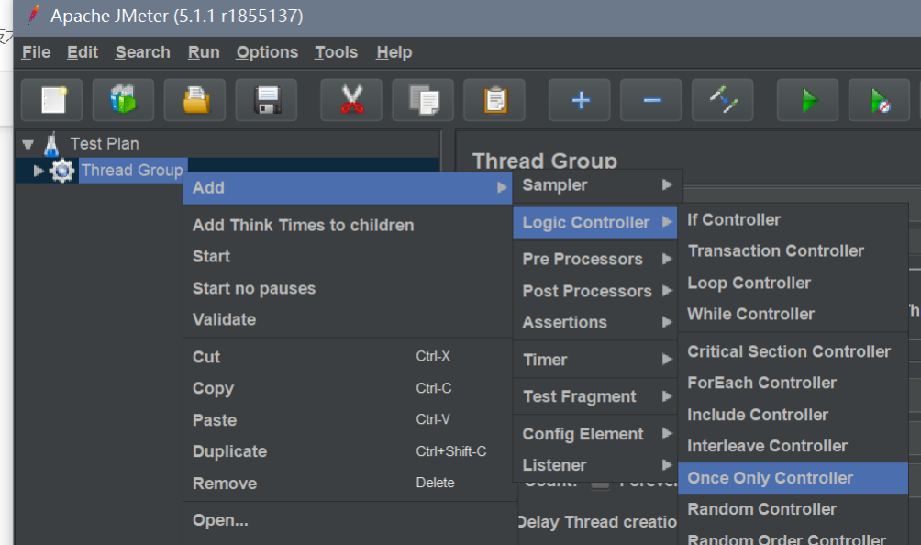The height and width of the screenshot is (545, 921).
Task: Open the Templates toolbar icon
Action: point(123,100)
